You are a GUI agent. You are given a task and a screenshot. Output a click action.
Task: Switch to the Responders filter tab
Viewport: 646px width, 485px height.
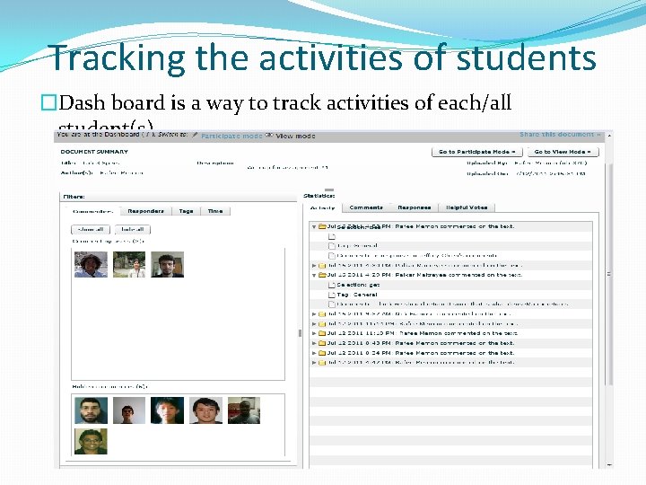pyautogui.click(x=146, y=211)
